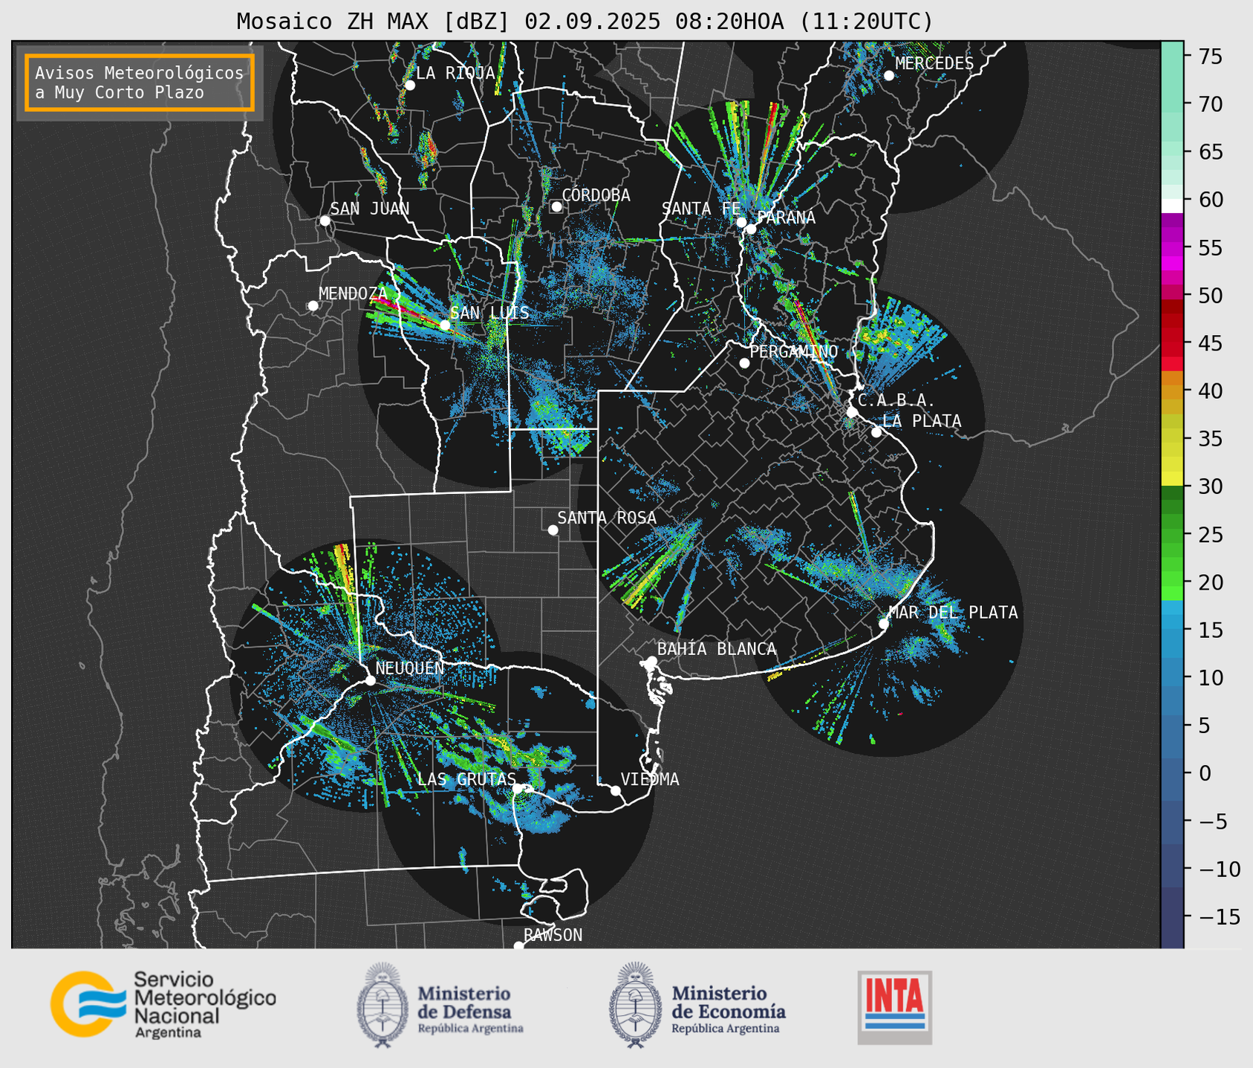Click the La Plata city marker
Screen dimensions: 1253x1068
[x=876, y=432]
